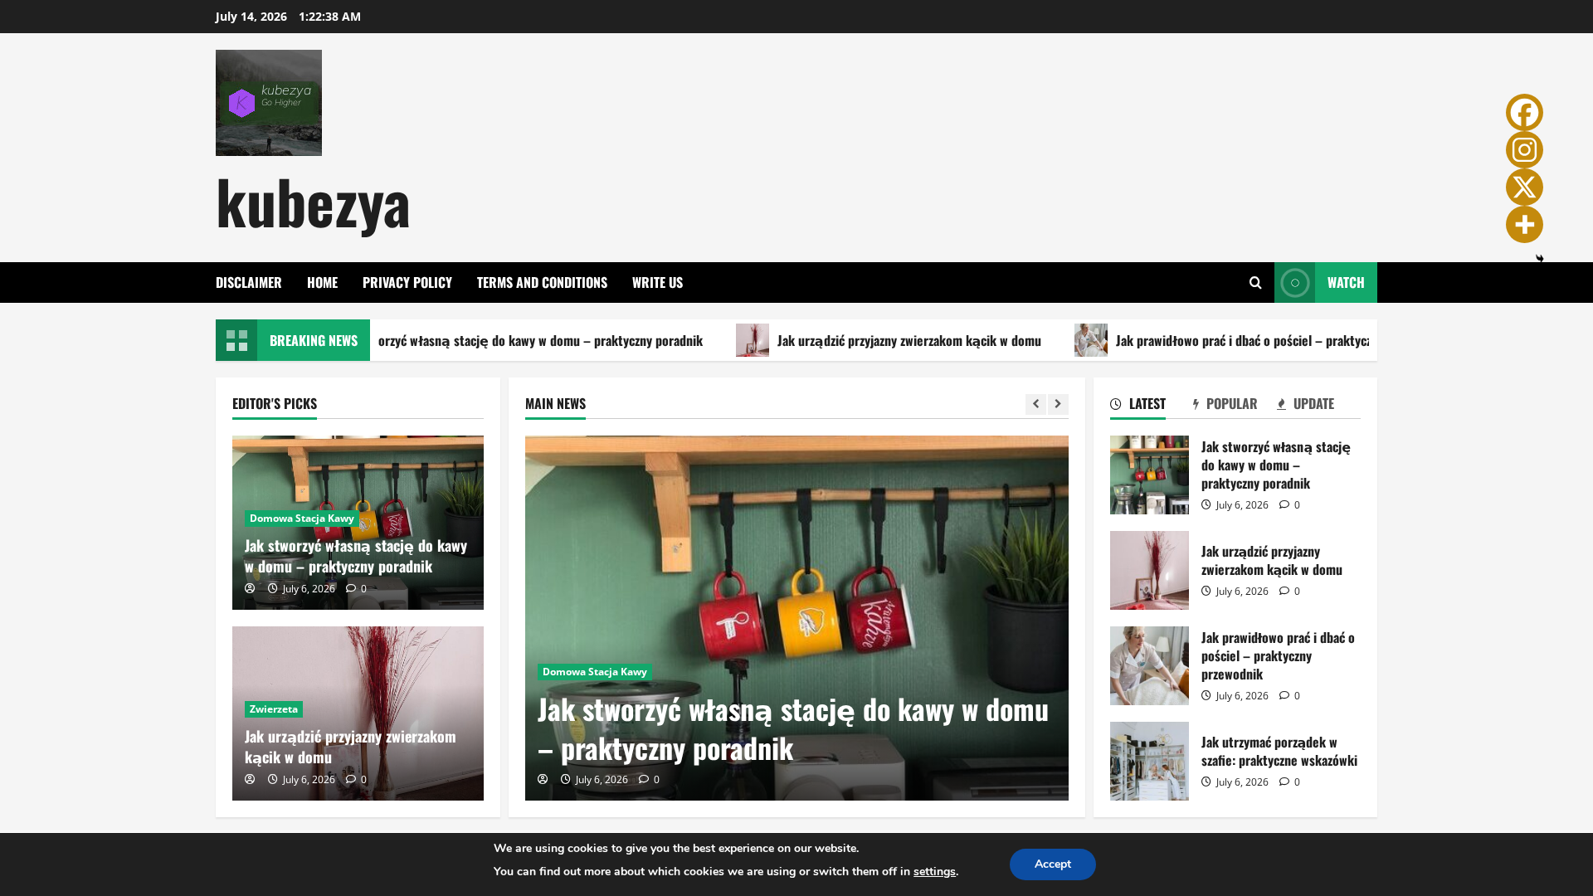Click the WATCH button
1593x896 pixels.
point(1326,283)
